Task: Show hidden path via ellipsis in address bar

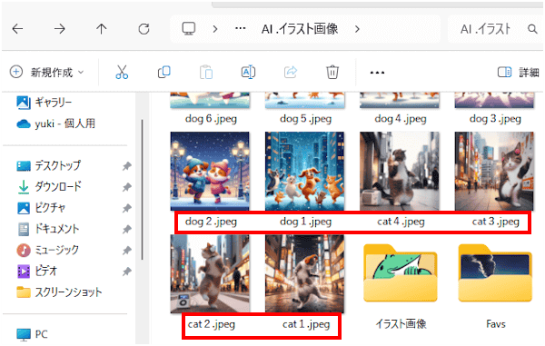Action: (x=241, y=29)
